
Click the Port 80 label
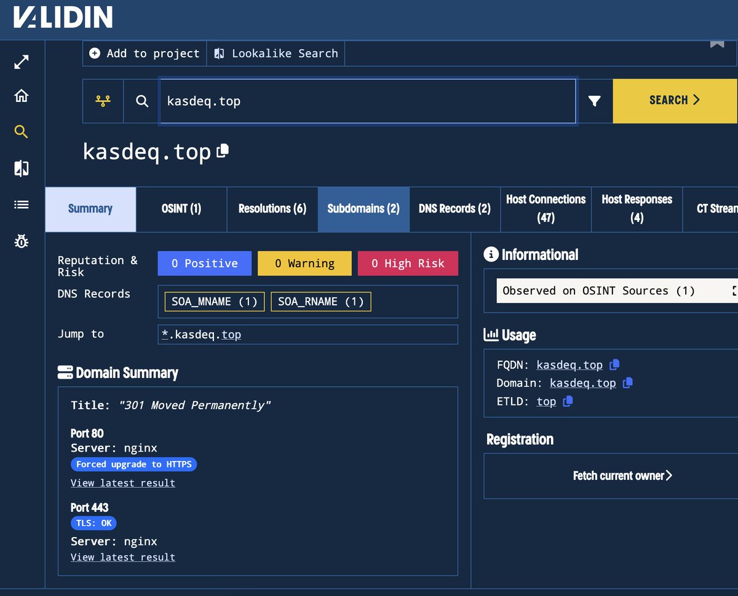click(87, 433)
